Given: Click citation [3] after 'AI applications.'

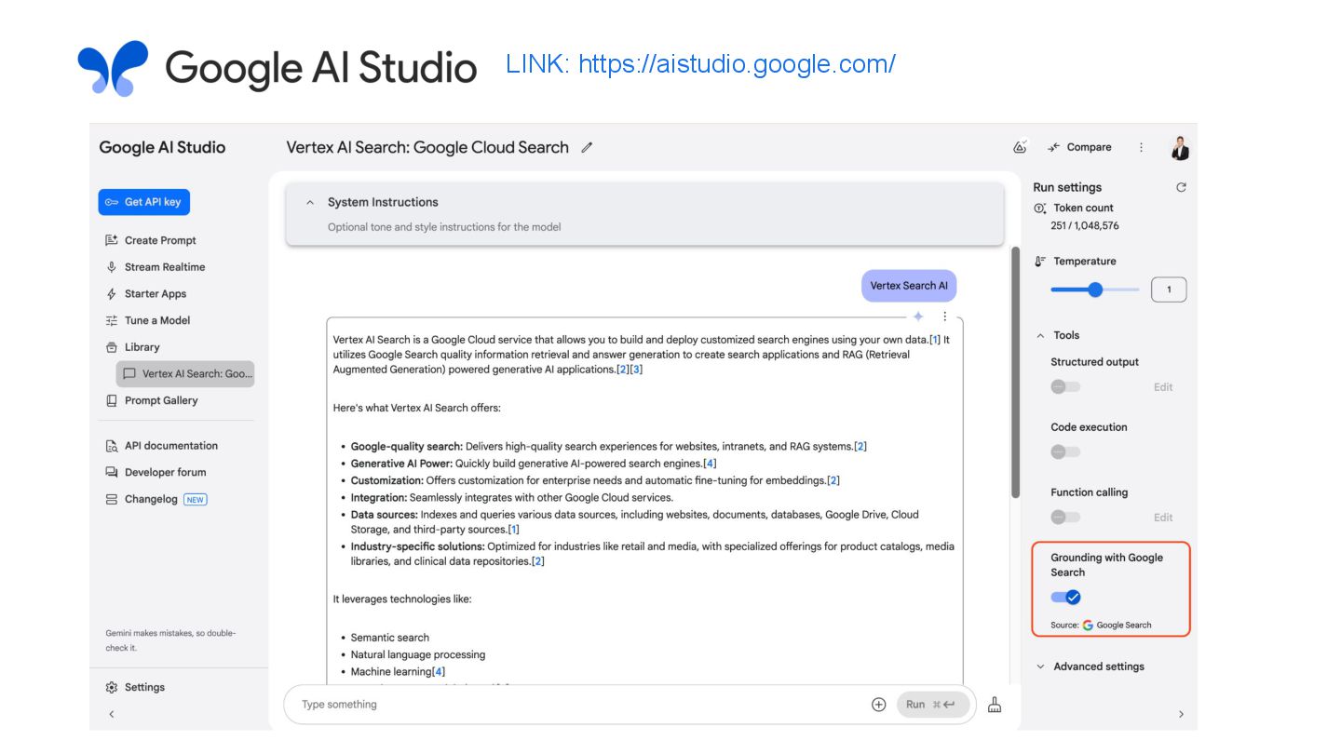Looking at the screenshot, I should (x=636, y=370).
